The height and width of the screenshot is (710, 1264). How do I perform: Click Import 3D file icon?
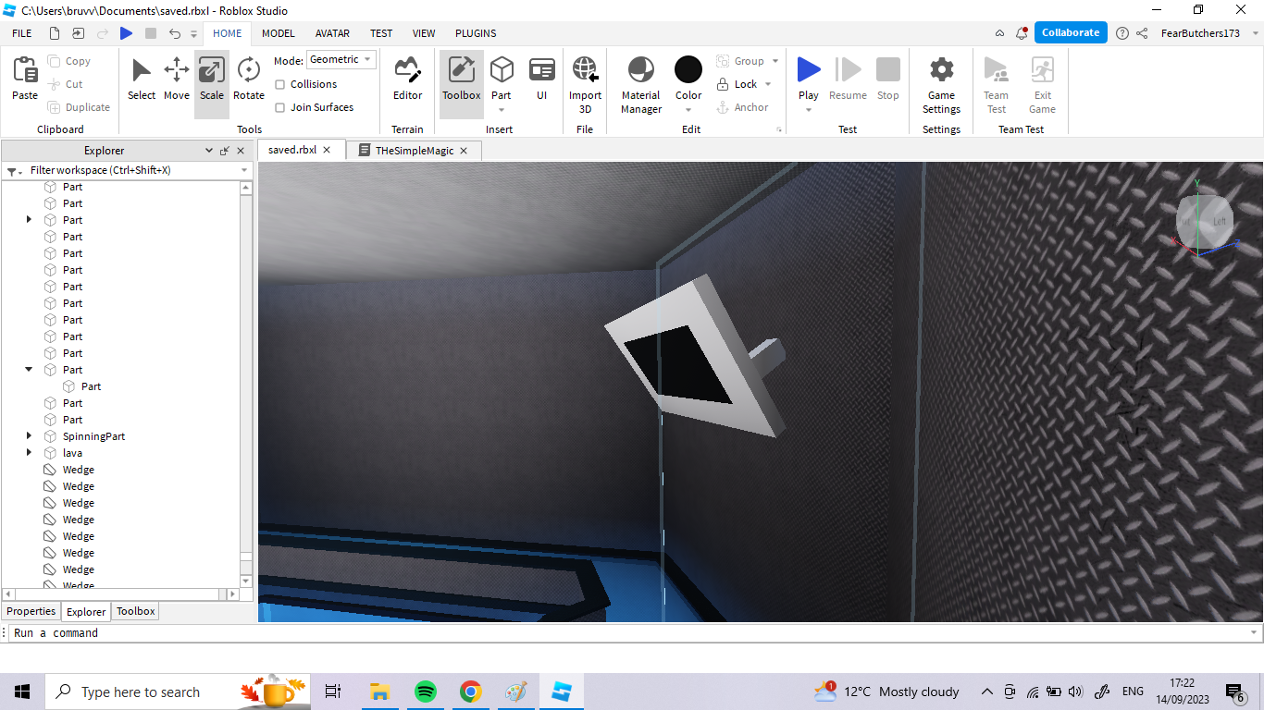[x=585, y=70]
